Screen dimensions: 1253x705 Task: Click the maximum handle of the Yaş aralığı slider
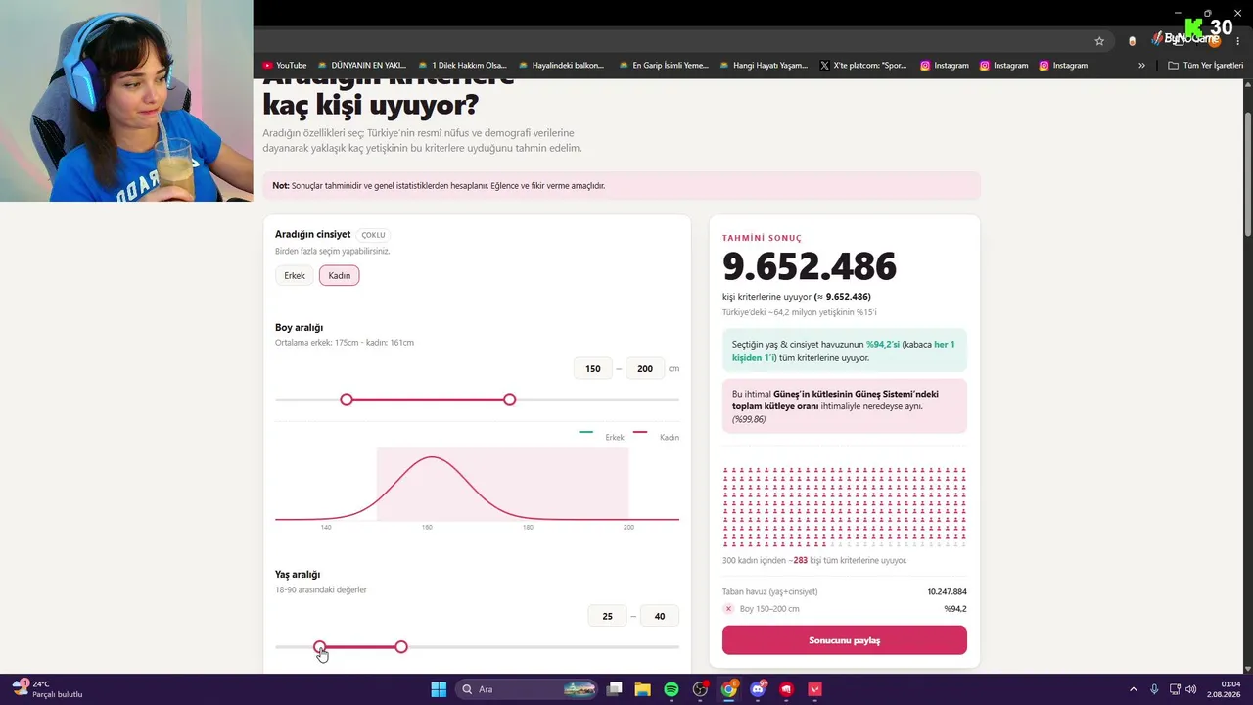pos(401,647)
